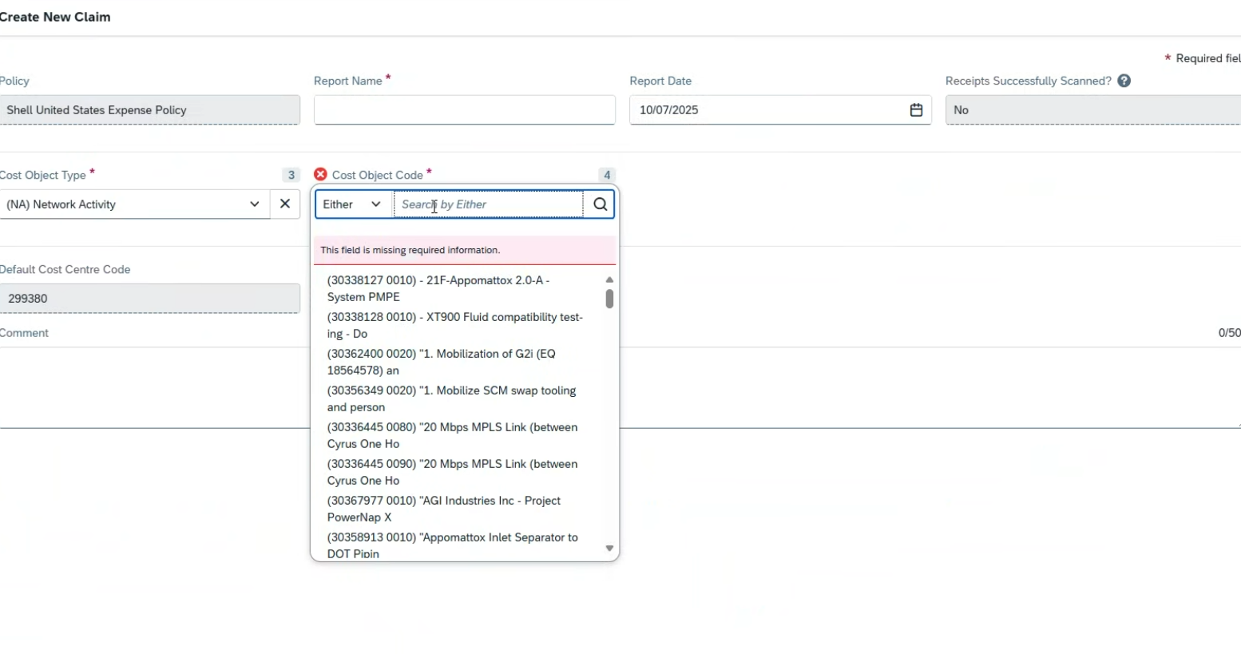Open the Either search-by dropdown

point(355,204)
